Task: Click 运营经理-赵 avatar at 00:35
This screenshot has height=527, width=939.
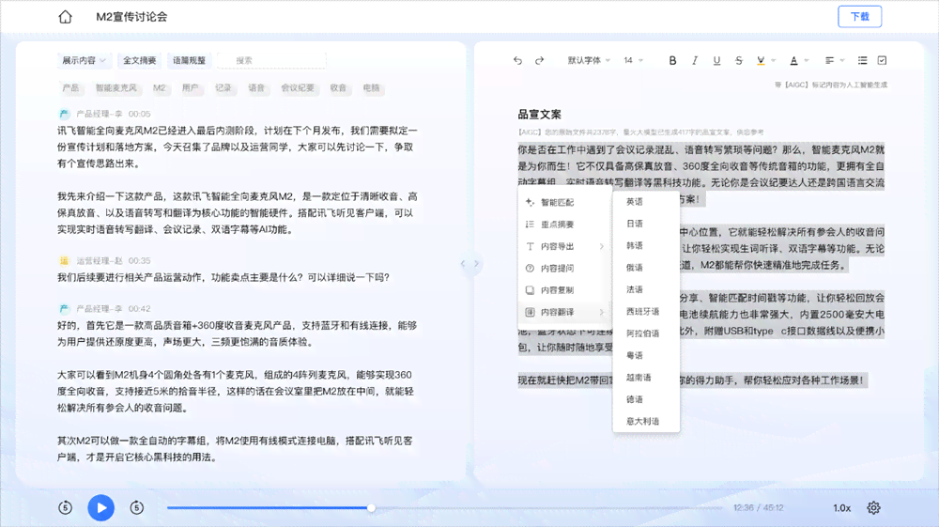Action: coord(64,260)
